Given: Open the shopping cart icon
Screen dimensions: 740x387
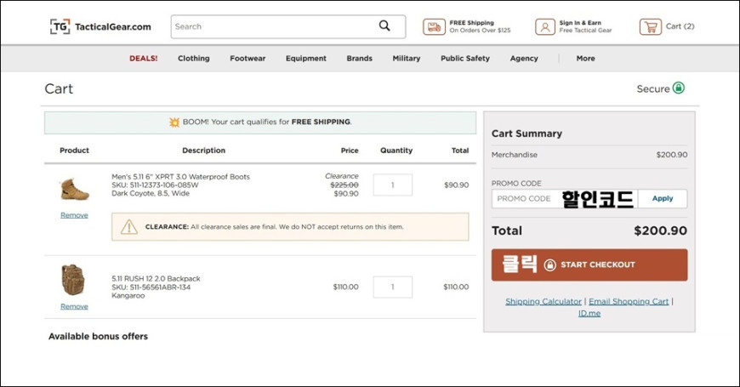Looking at the screenshot, I should 651,27.
